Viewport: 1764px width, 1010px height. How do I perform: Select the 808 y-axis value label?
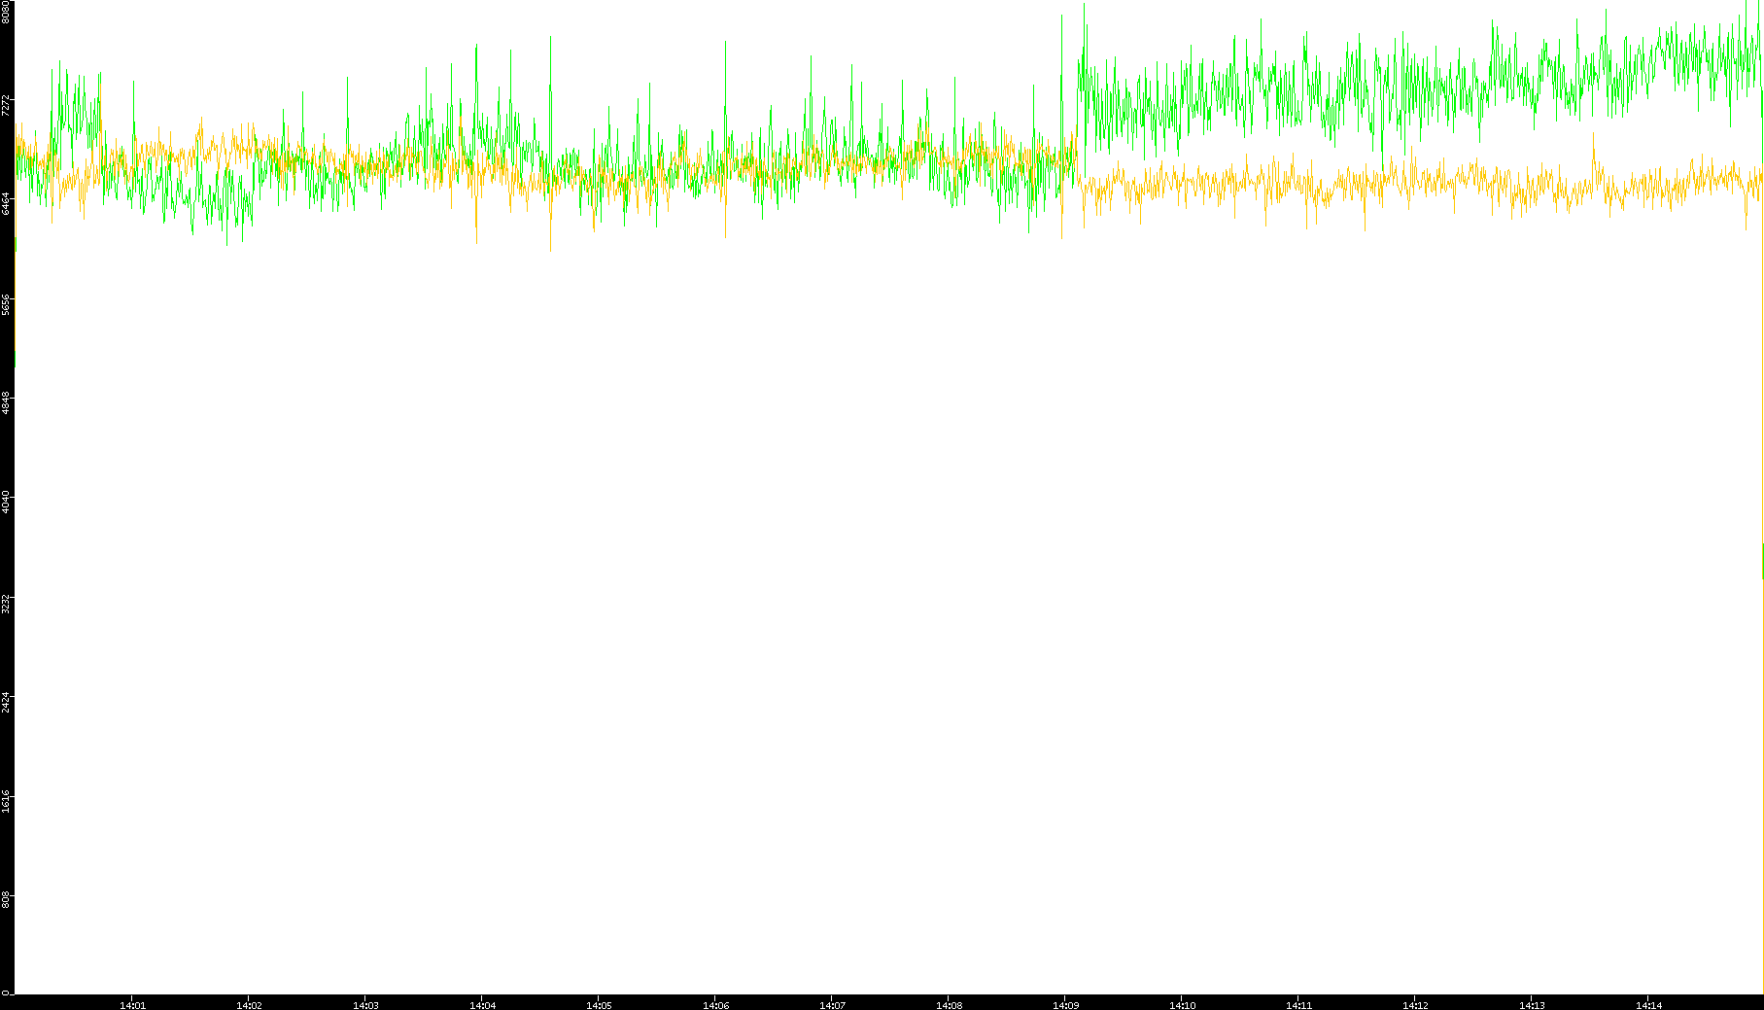coord(6,899)
